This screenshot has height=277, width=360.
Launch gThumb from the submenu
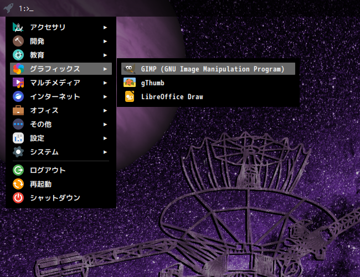tap(208, 83)
